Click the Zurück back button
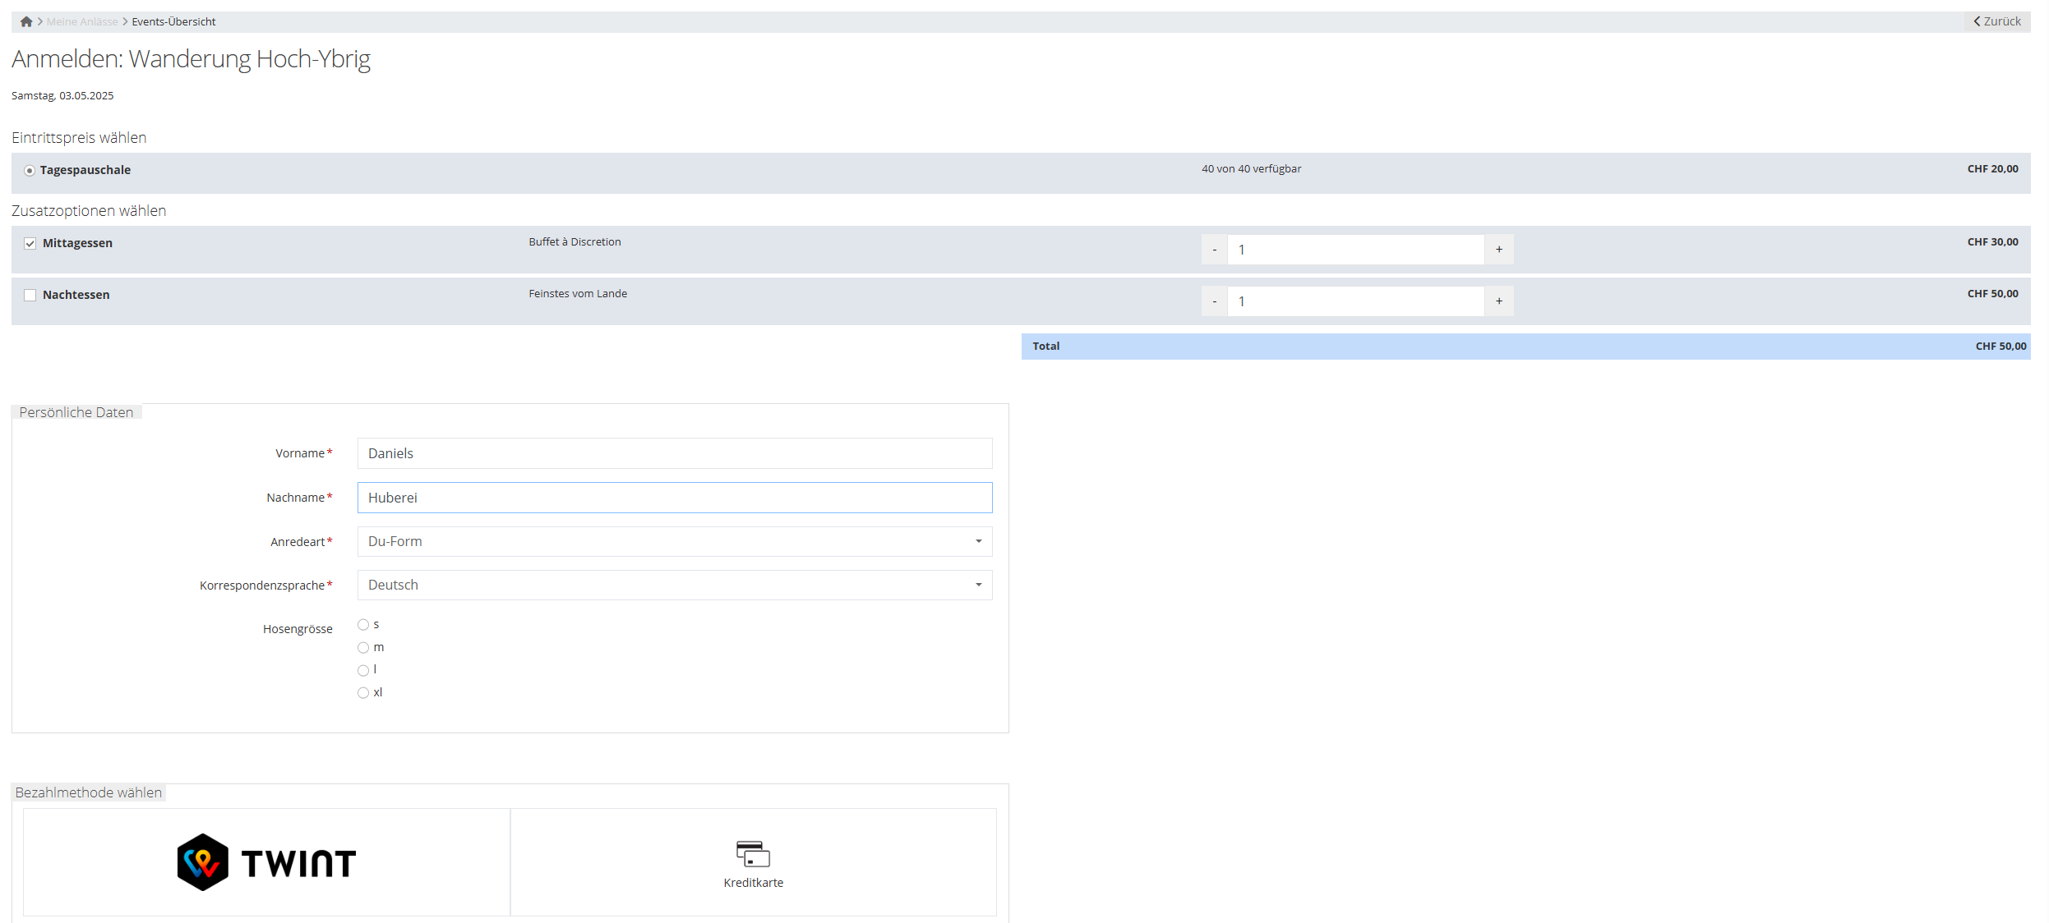2049x923 pixels. 1997,21
